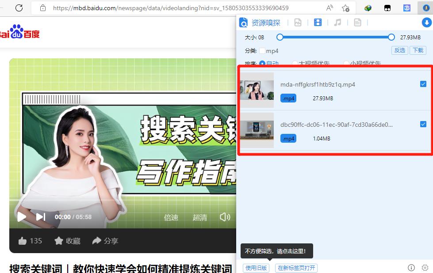
Task: Open the panel settings gear icon
Action: click(x=425, y=268)
